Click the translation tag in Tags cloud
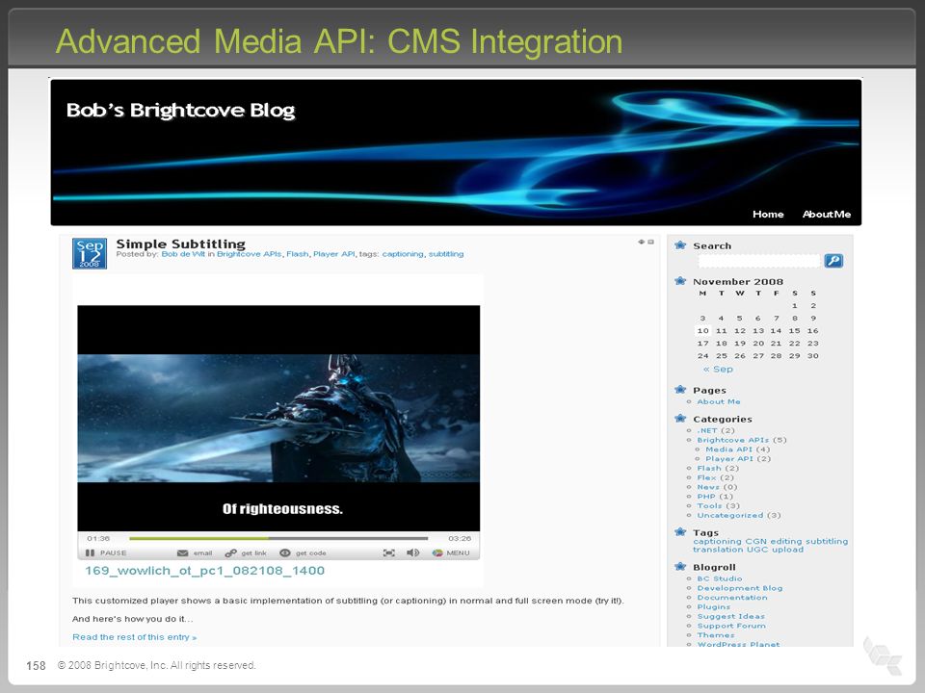This screenshot has width=925, height=693. click(x=718, y=550)
